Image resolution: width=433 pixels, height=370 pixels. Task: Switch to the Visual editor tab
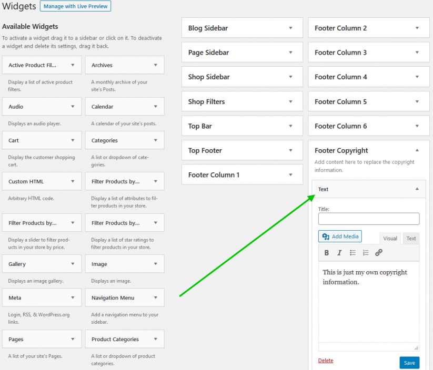[390, 239]
